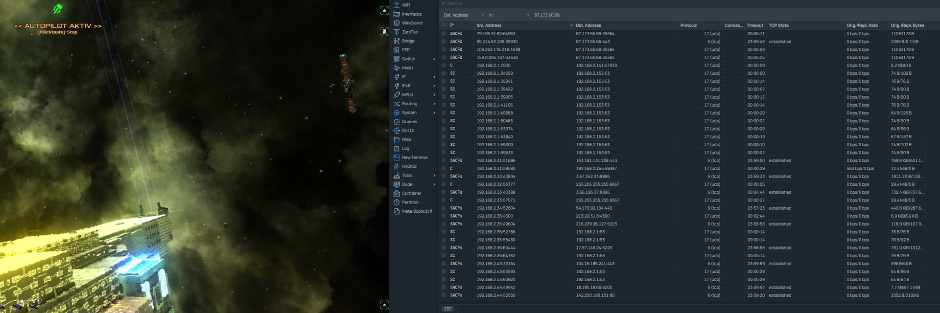Click the Container icon in the sidebar
The height and width of the screenshot is (313, 940).
(397, 193)
